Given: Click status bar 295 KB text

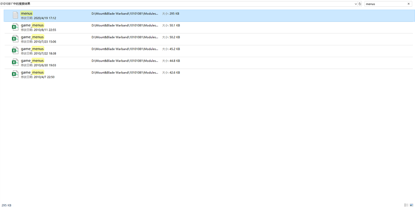Looking at the screenshot, I should pyautogui.click(x=6, y=205).
